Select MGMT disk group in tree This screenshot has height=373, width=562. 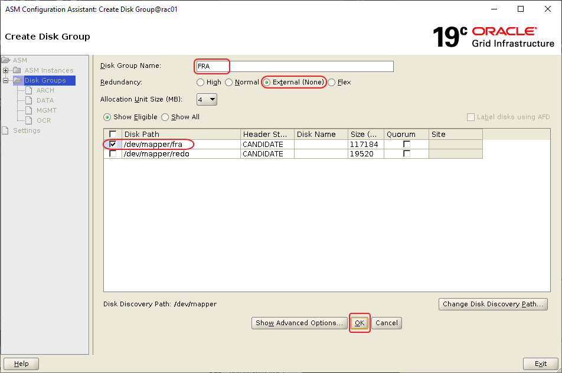[47, 110]
